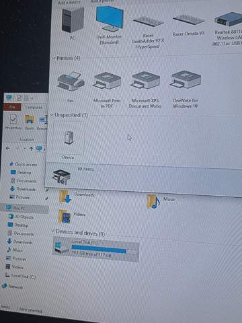Select Microsoft Print to PDF printer
This screenshot has width=242, height=323.
[107, 89]
